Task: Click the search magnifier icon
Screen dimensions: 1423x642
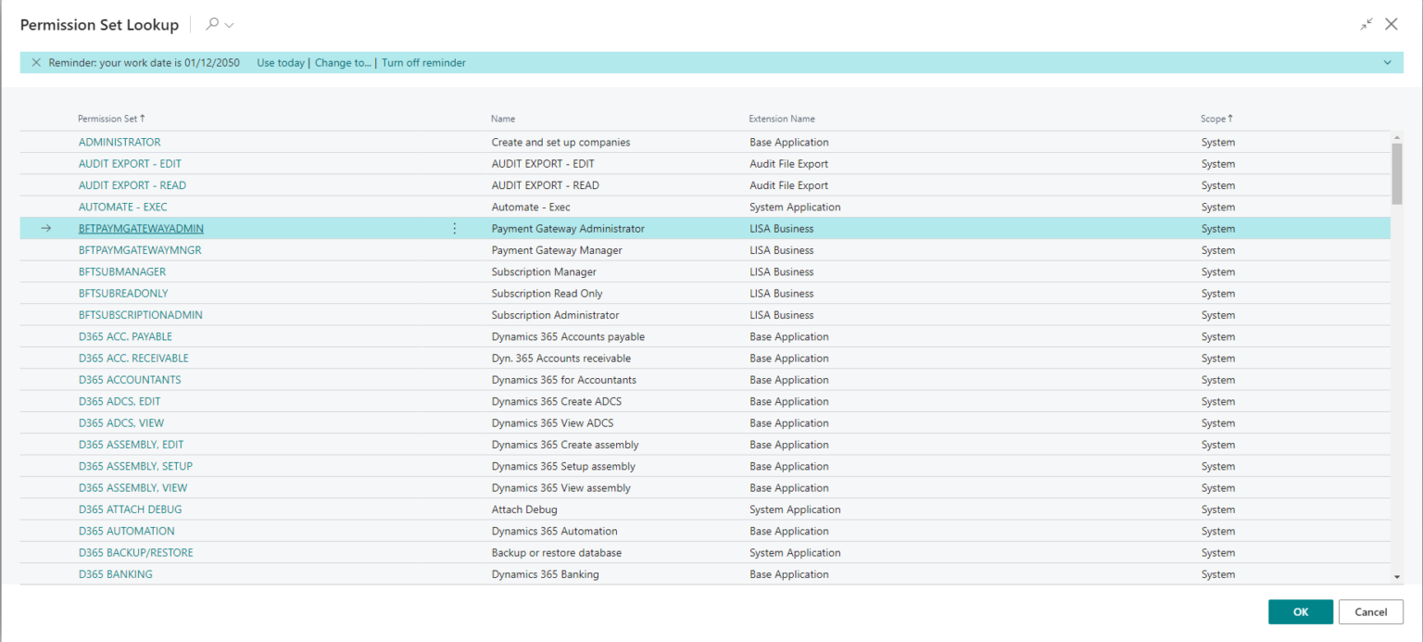Action: (212, 25)
